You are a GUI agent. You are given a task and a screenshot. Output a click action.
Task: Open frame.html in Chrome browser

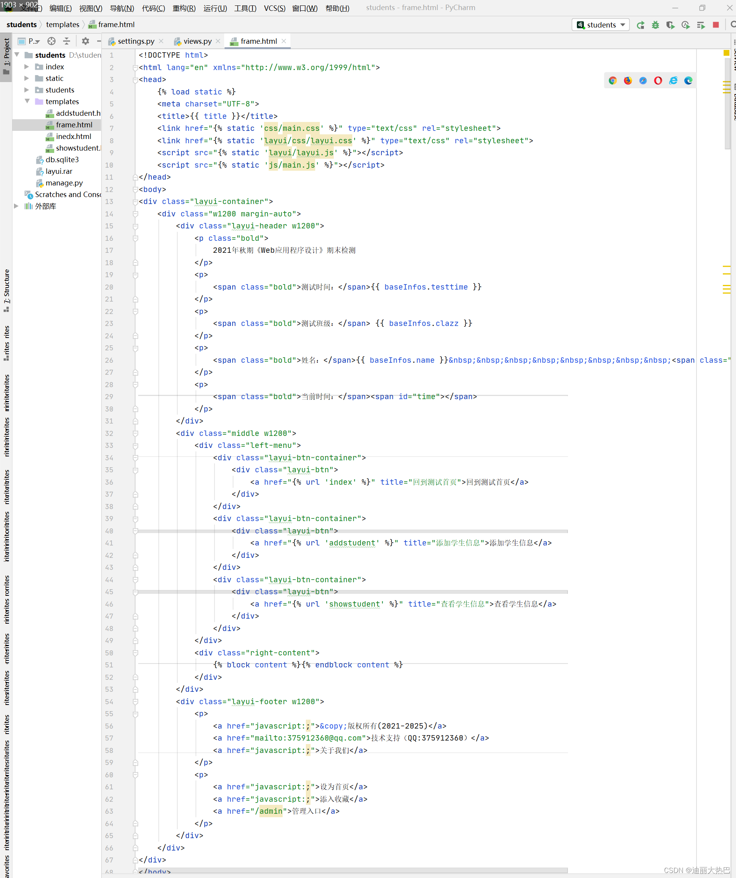(x=612, y=81)
